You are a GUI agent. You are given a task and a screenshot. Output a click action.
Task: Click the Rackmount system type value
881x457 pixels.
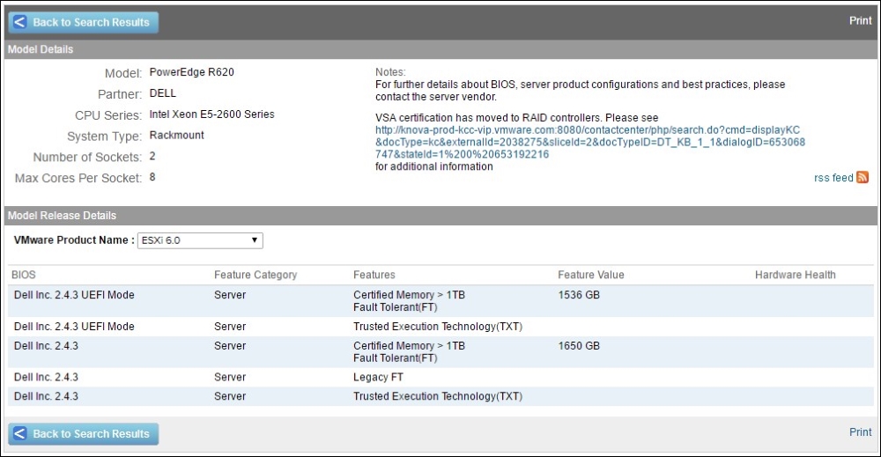point(176,136)
